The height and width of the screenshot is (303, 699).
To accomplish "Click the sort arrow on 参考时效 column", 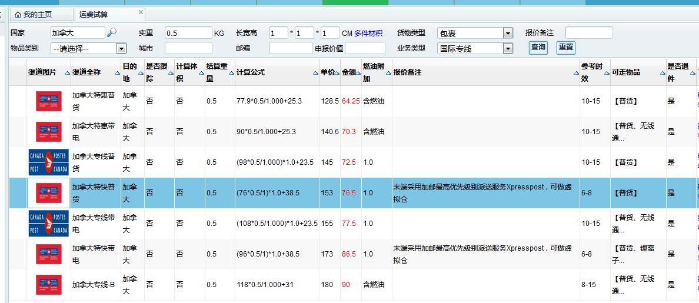I will coord(607,73).
